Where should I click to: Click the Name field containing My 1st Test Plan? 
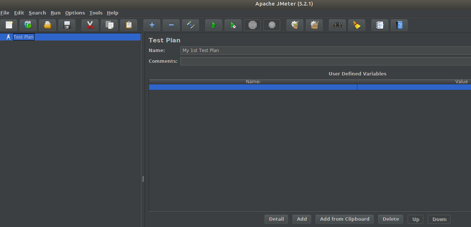click(326, 51)
